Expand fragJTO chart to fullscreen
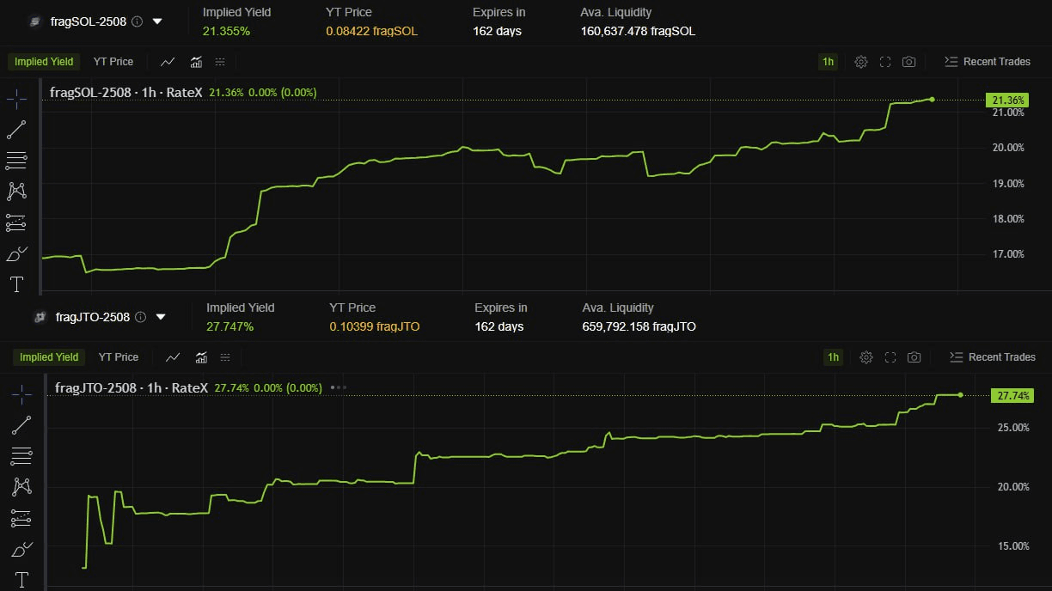Image resolution: width=1052 pixels, height=591 pixels. tap(890, 357)
